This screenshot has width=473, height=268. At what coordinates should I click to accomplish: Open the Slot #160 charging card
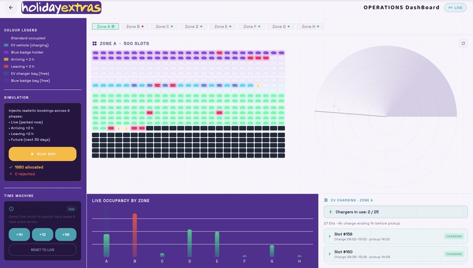point(396,254)
